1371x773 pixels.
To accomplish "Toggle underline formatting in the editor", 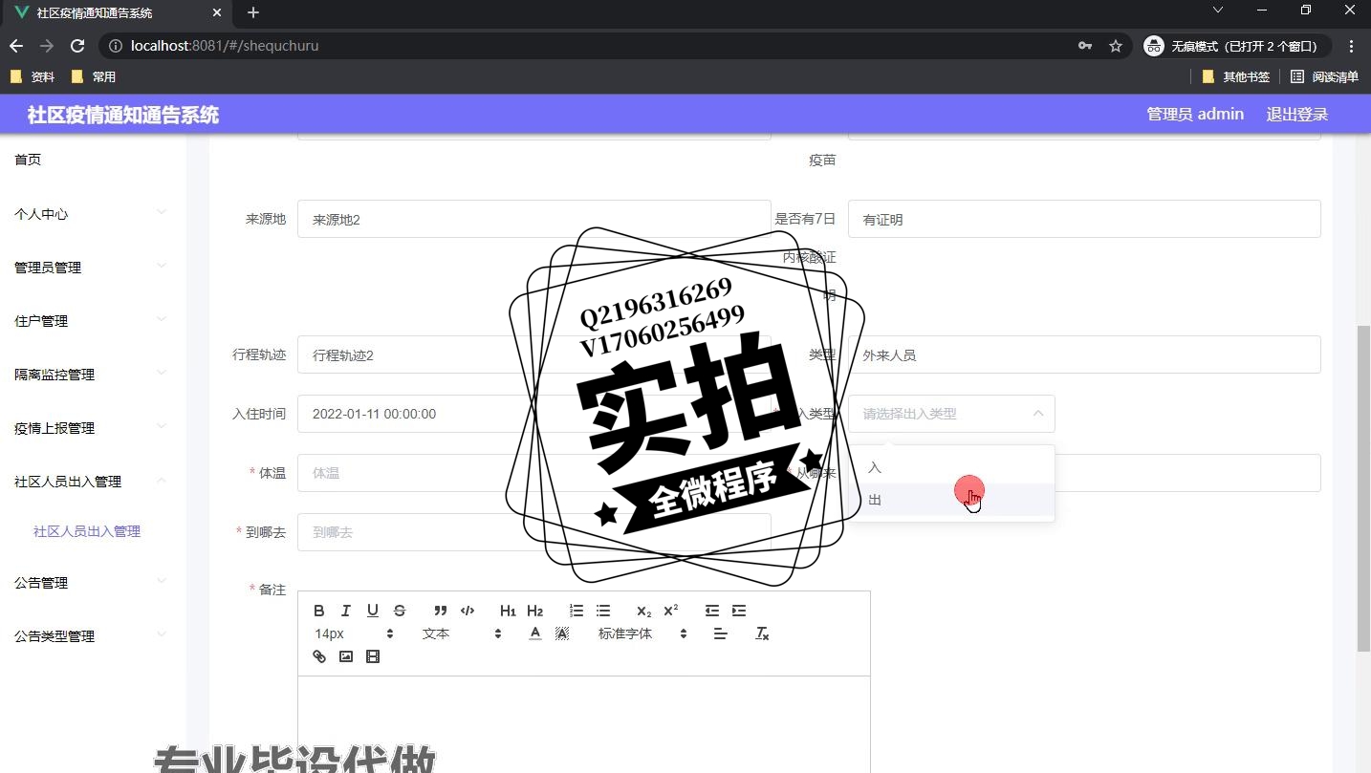I will [x=373, y=611].
